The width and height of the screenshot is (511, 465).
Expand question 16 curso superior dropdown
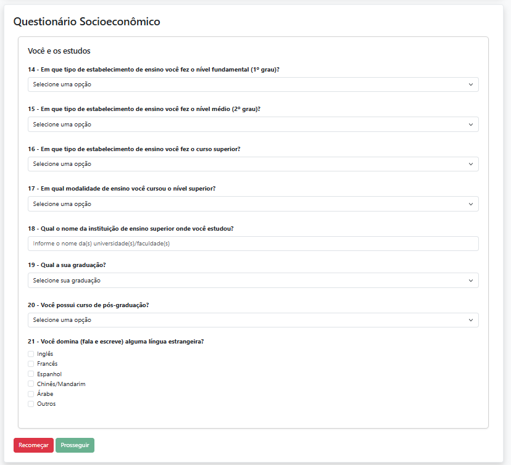[x=253, y=164]
